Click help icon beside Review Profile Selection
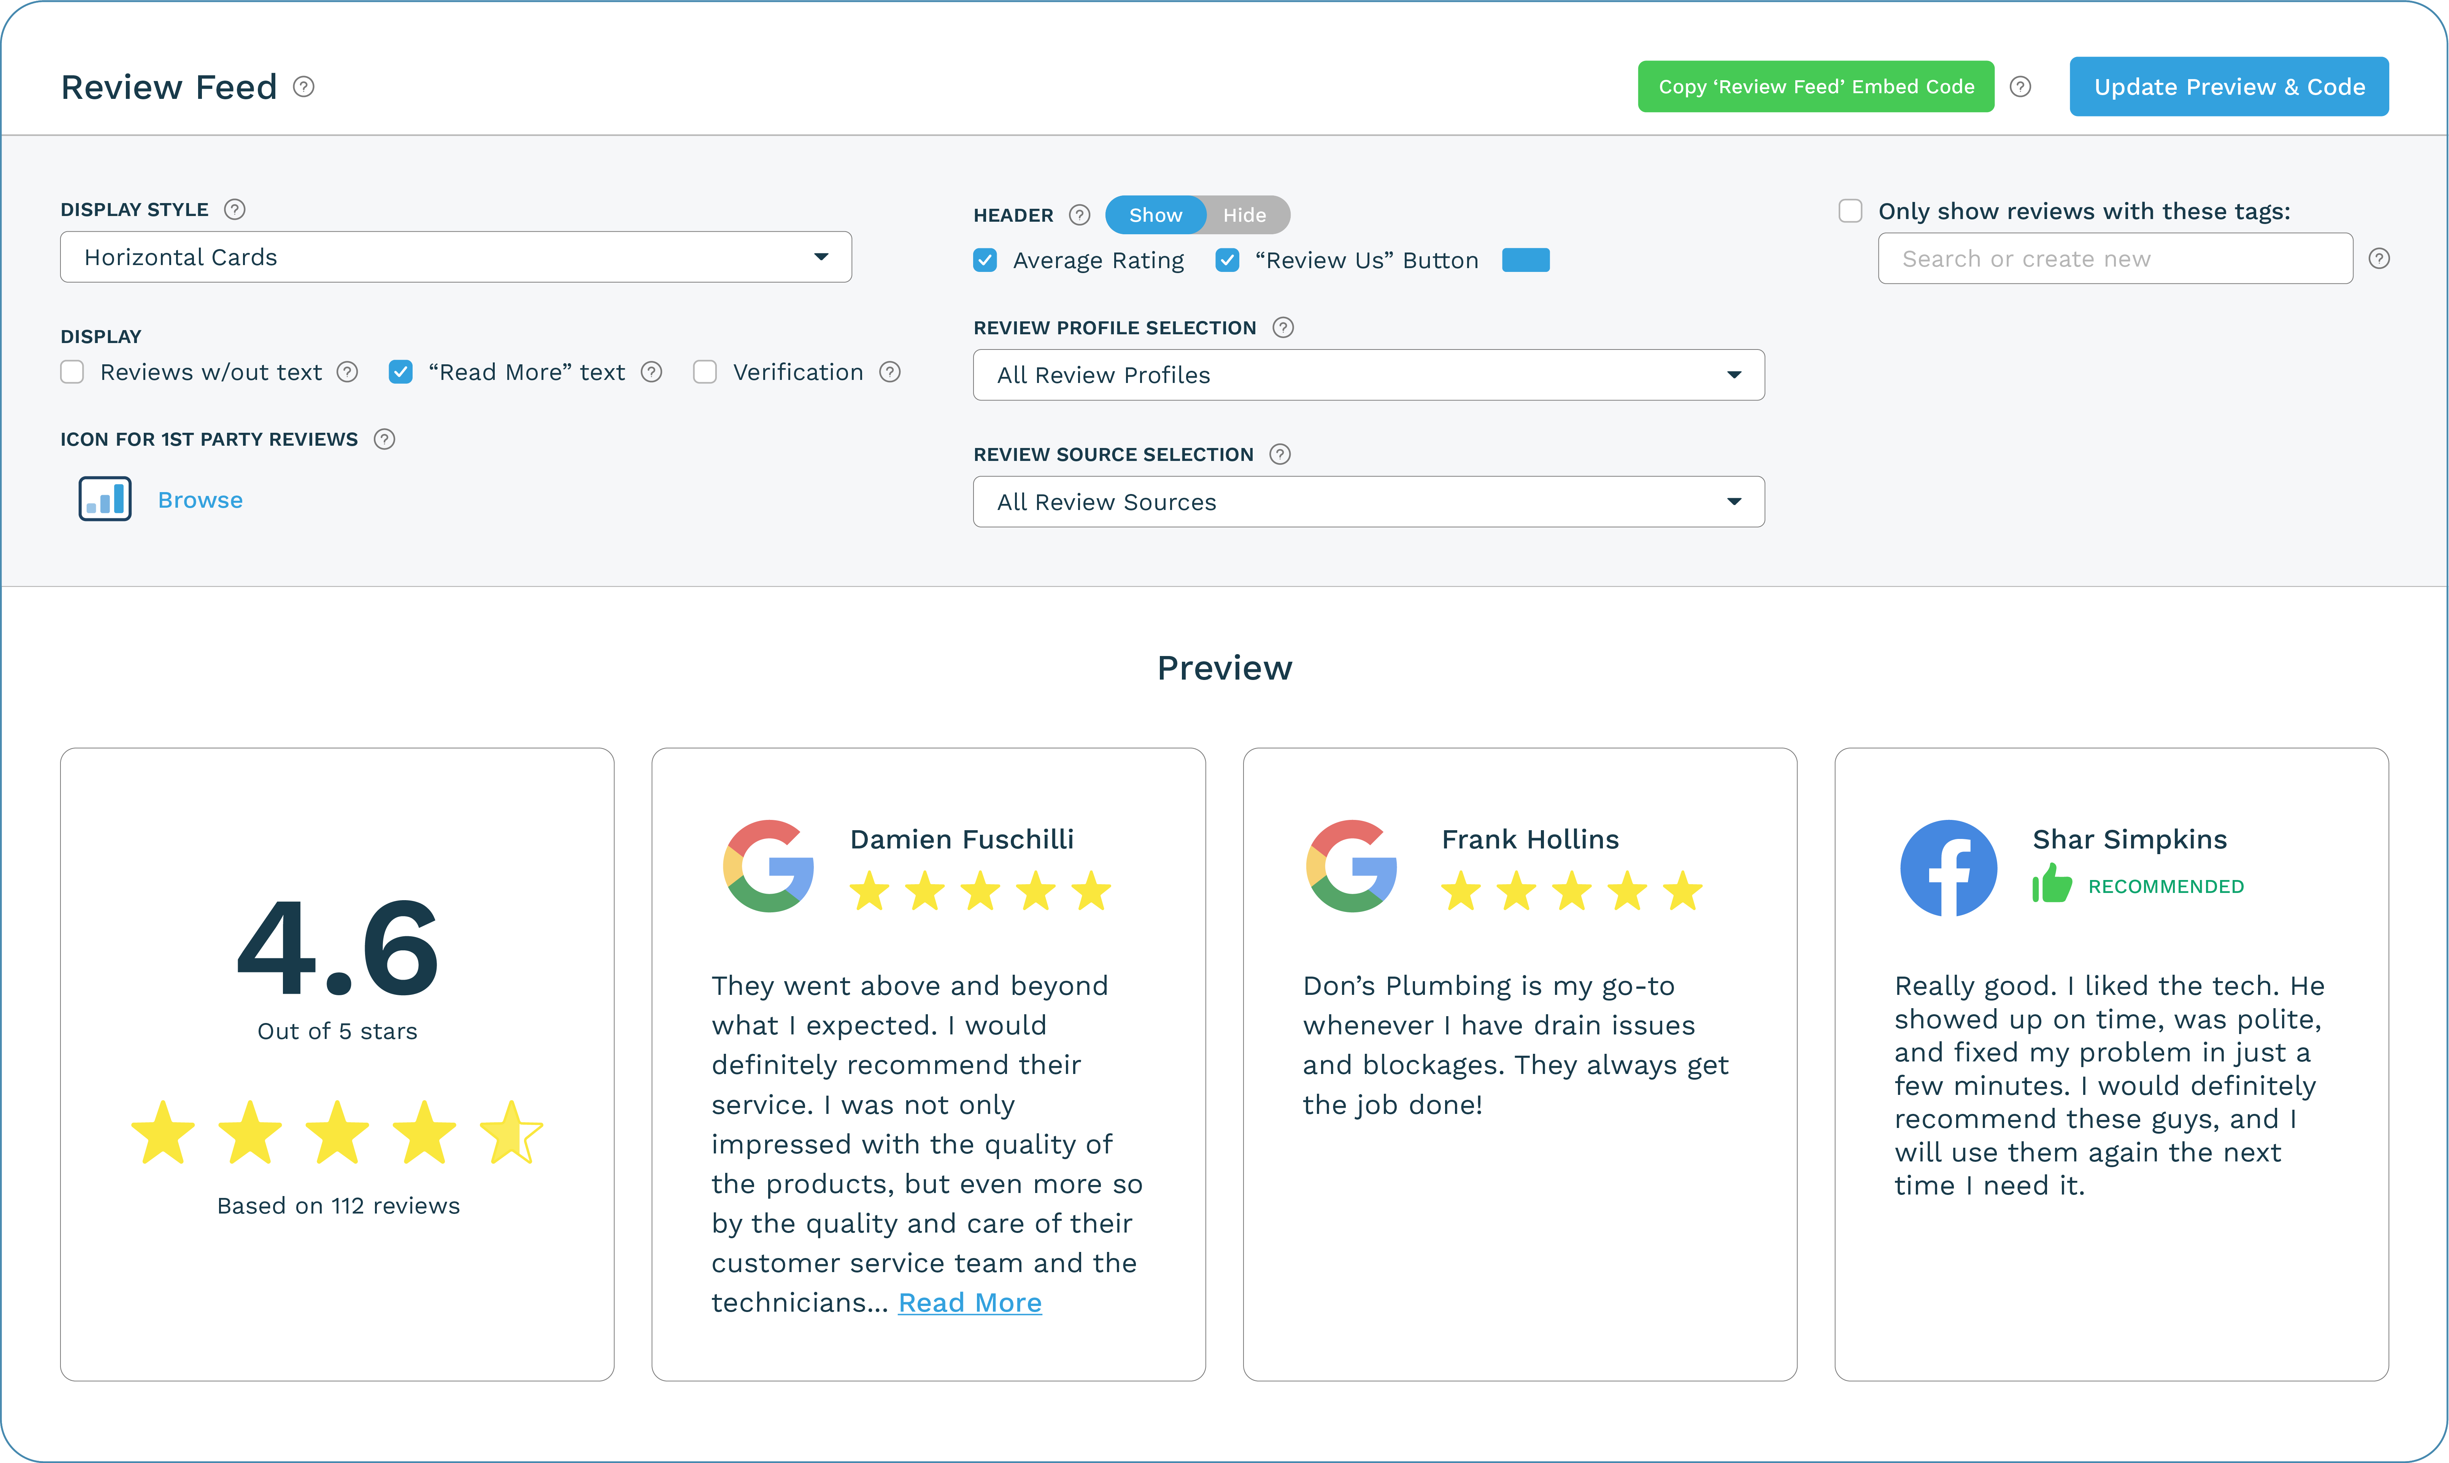The image size is (2449, 1463). click(x=1282, y=327)
